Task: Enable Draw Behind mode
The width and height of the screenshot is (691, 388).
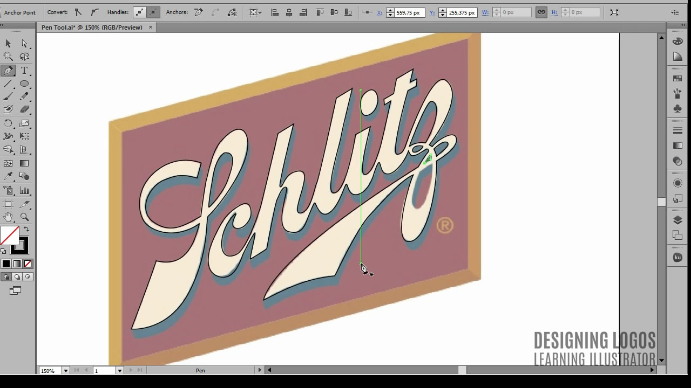Action: 17,277
